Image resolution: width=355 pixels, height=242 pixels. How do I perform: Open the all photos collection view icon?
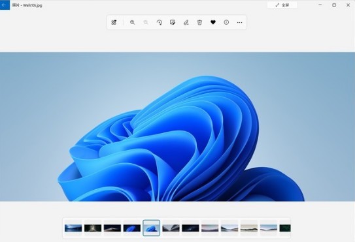click(x=114, y=22)
